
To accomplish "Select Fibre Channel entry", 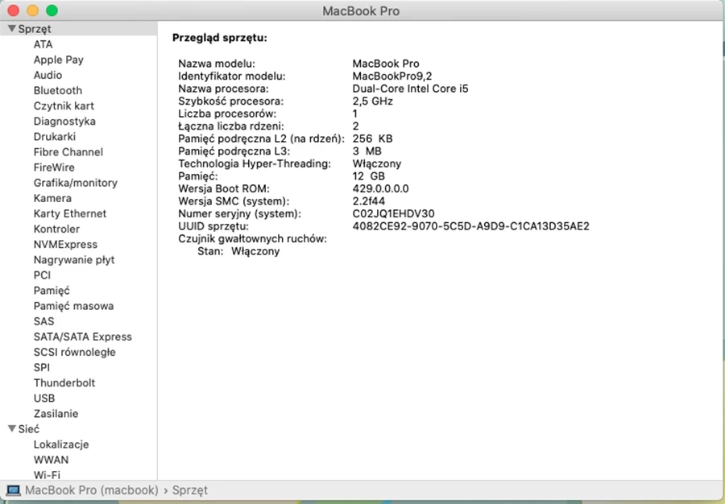I will pos(68,152).
